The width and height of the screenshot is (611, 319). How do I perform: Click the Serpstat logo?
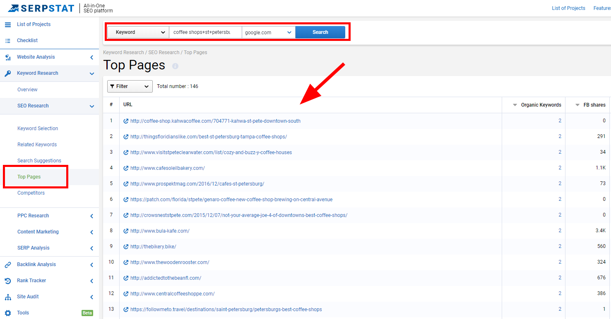pos(41,8)
